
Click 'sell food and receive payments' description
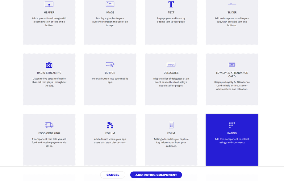click(49, 143)
